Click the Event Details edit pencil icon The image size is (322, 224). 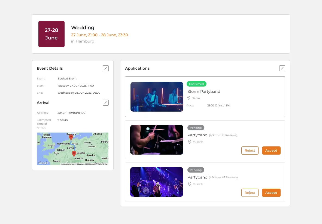pos(106,68)
